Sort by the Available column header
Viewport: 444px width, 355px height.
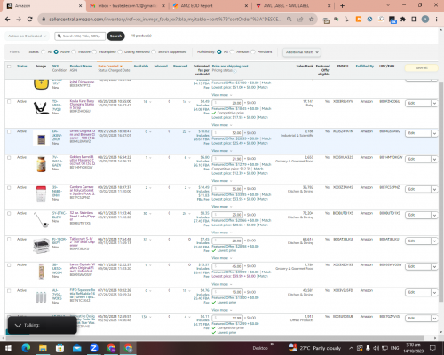(141, 66)
